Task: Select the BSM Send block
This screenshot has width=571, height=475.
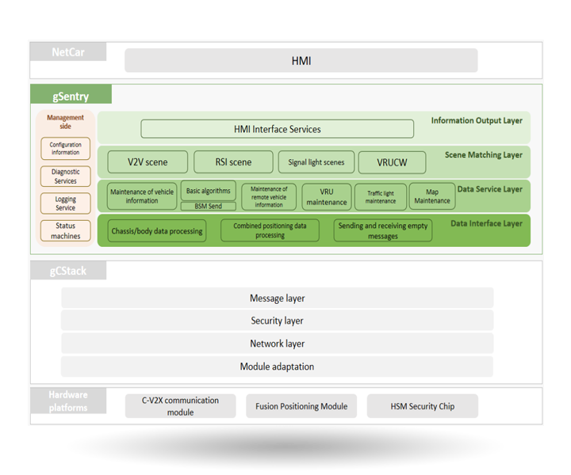Action: (x=209, y=206)
